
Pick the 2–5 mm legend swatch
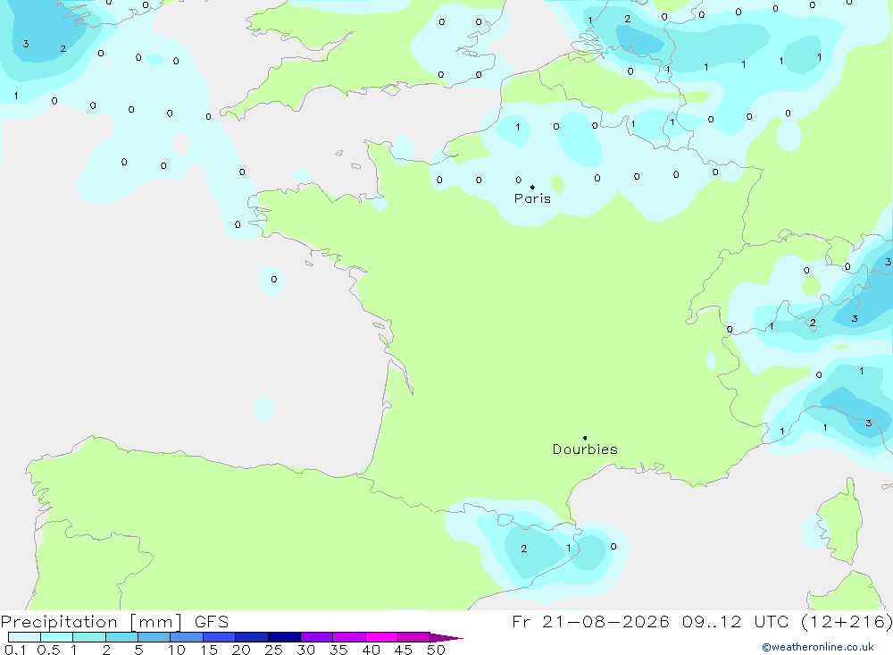(x=121, y=637)
